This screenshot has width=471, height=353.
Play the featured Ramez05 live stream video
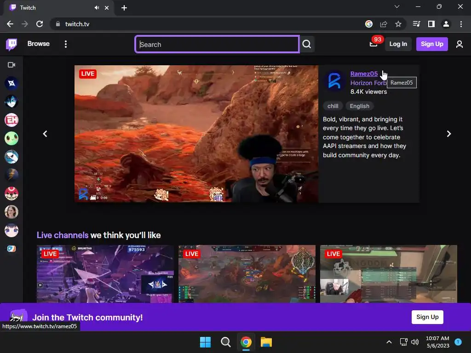click(x=196, y=134)
